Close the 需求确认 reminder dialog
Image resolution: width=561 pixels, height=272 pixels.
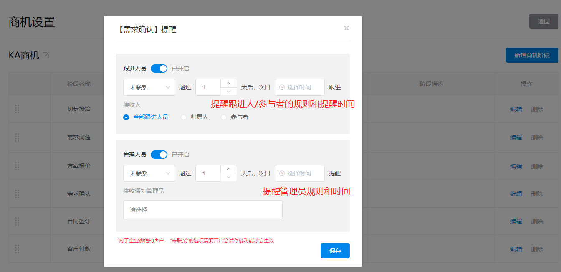tap(346, 28)
